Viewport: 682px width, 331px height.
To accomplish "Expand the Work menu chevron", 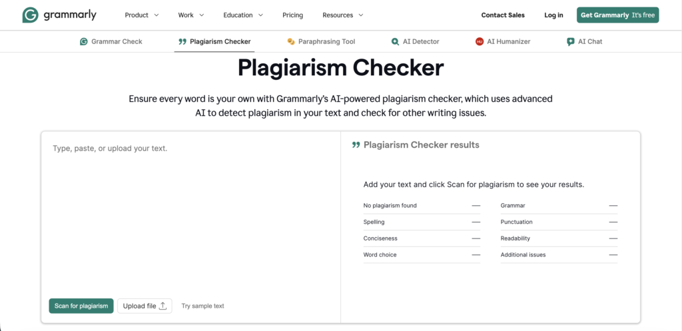I will (201, 15).
